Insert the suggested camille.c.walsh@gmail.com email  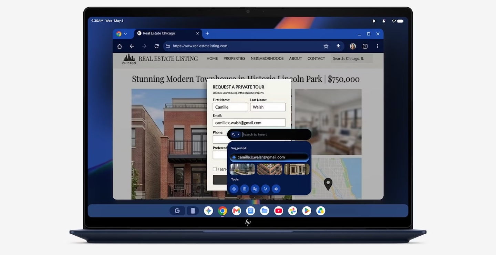(x=269, y=157)
